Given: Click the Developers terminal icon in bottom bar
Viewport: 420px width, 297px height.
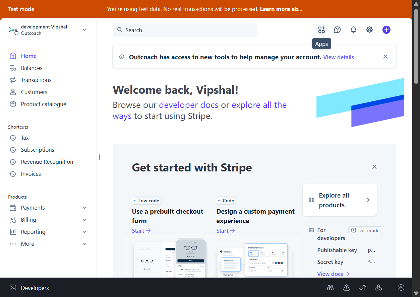Looking at the screenshot, I should (x=13, y=288).
